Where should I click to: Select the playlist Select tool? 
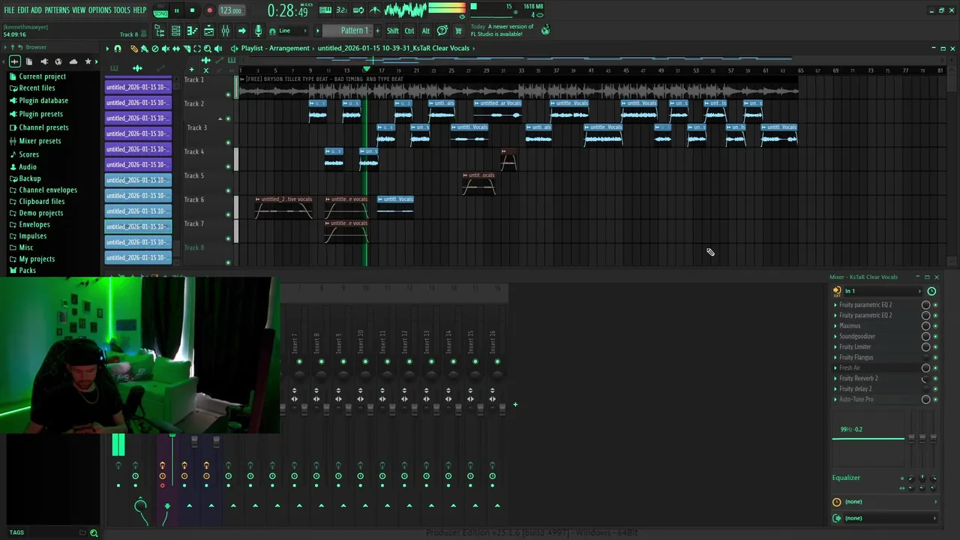tap(197, 48)
